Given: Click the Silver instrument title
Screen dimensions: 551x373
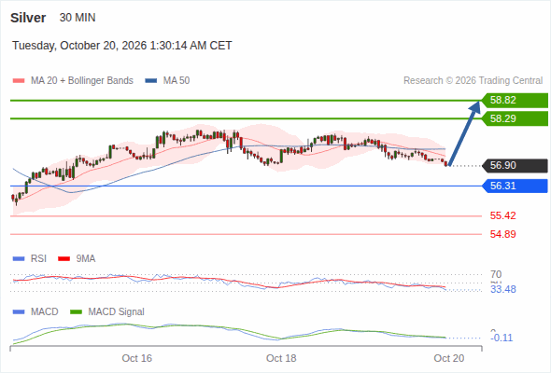Looking at the screenshot, I should [28, 18].
